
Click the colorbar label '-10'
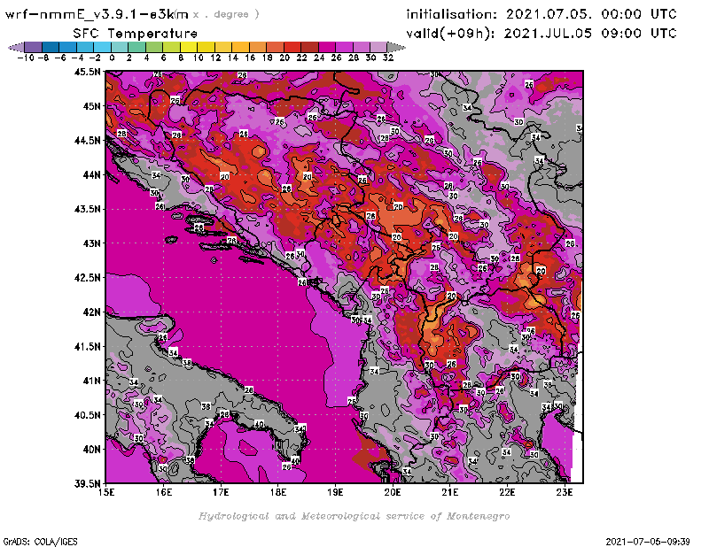tap(26, 58)
